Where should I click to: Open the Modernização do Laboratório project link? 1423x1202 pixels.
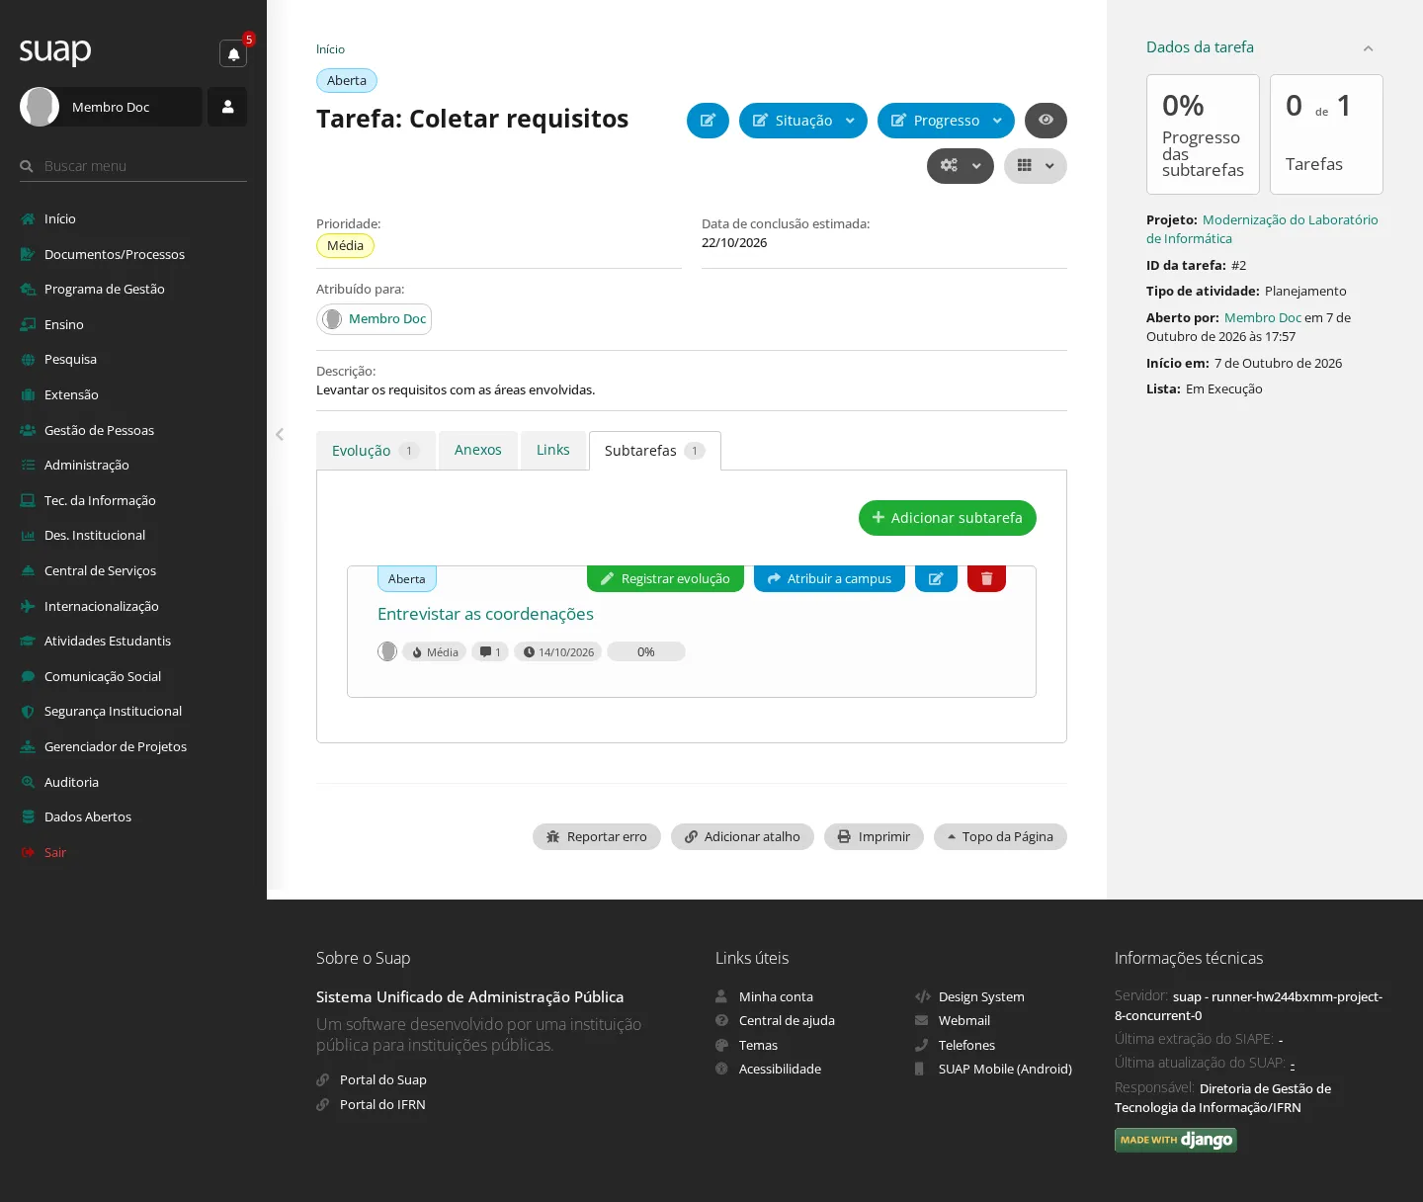coord(1262,229)
